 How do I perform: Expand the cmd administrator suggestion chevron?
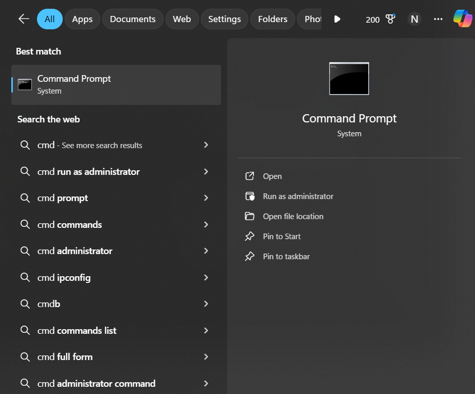point(206,250)
